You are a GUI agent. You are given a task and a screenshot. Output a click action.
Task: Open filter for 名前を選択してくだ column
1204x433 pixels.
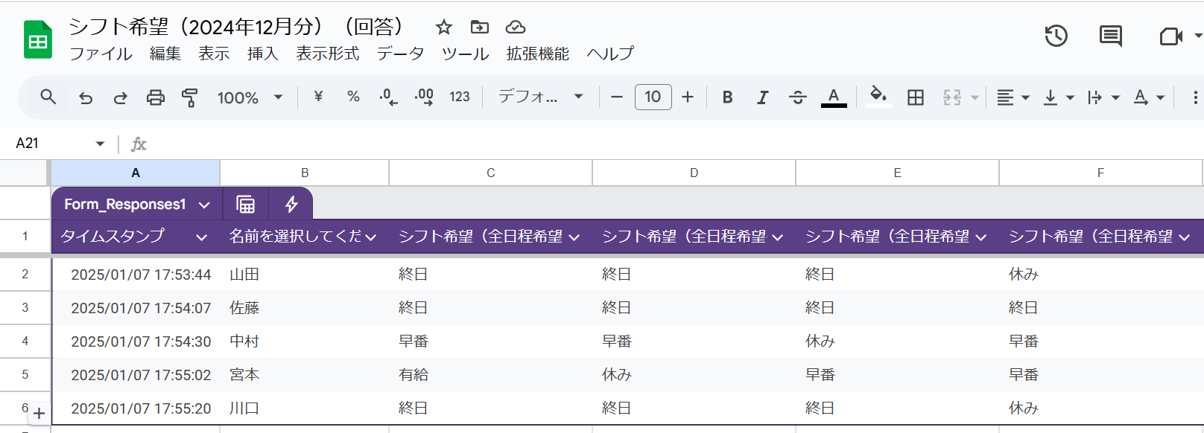(371, 237)
